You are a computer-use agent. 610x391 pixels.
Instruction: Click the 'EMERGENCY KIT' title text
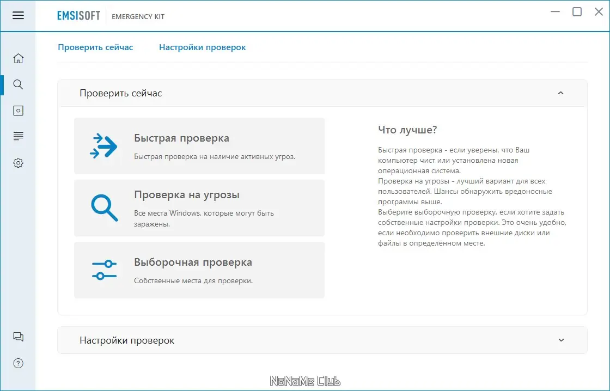click(x=138, y=17)
